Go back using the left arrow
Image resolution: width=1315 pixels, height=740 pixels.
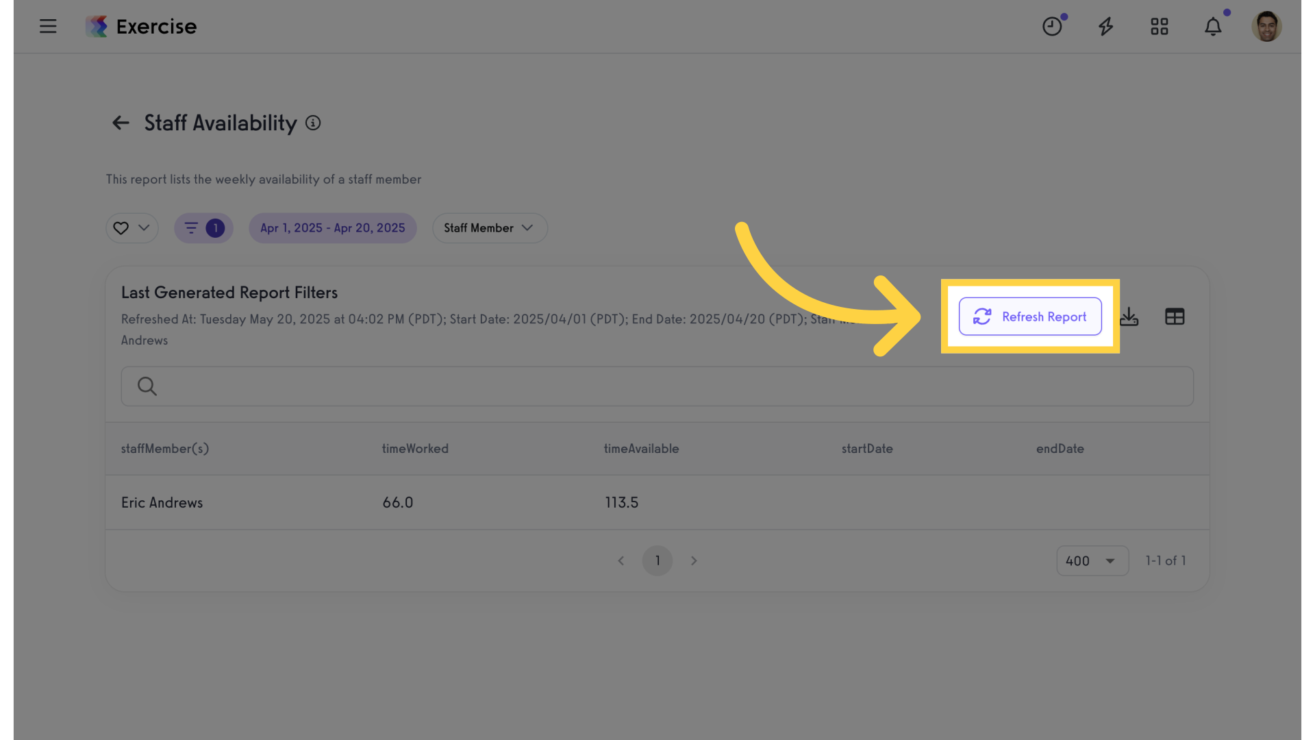tap(121, 123)
